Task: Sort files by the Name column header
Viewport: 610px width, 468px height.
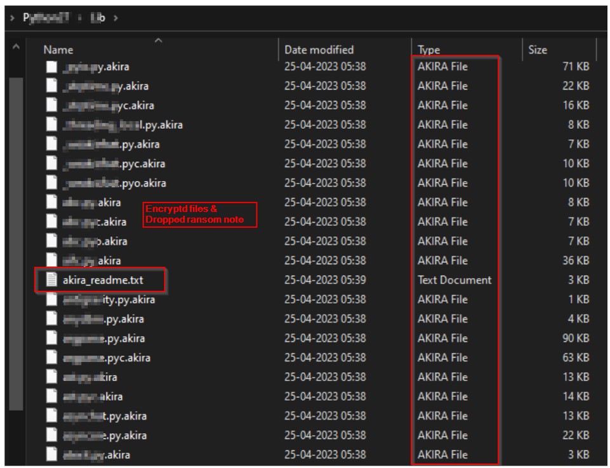Action: [x=58, y=50]
